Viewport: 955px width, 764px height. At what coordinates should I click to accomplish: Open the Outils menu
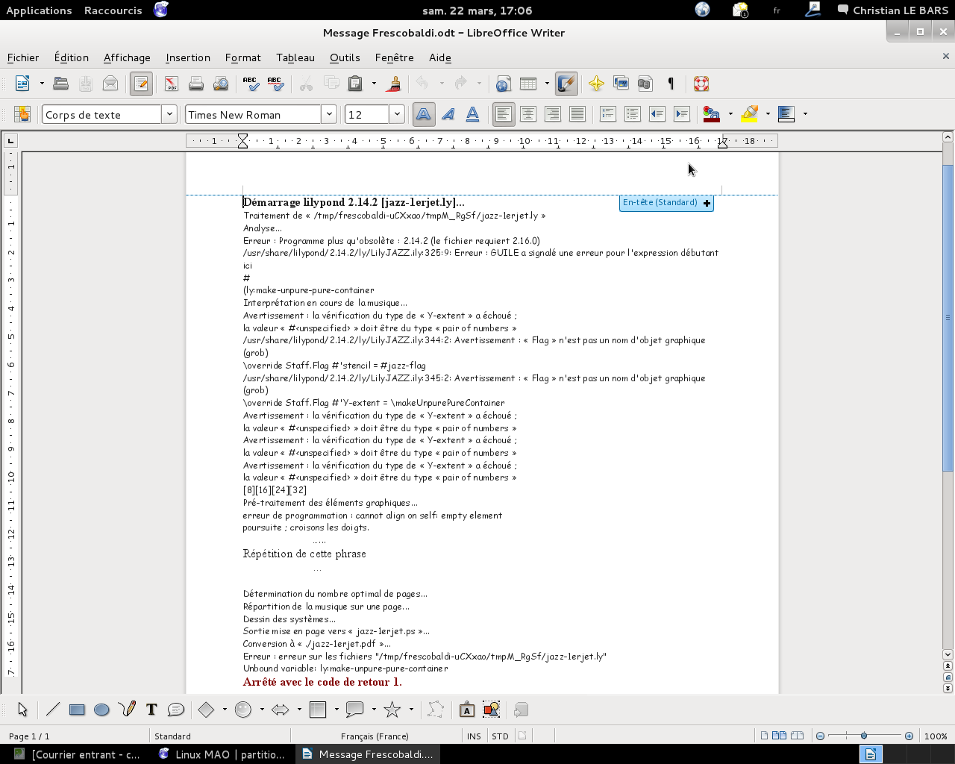345,57
